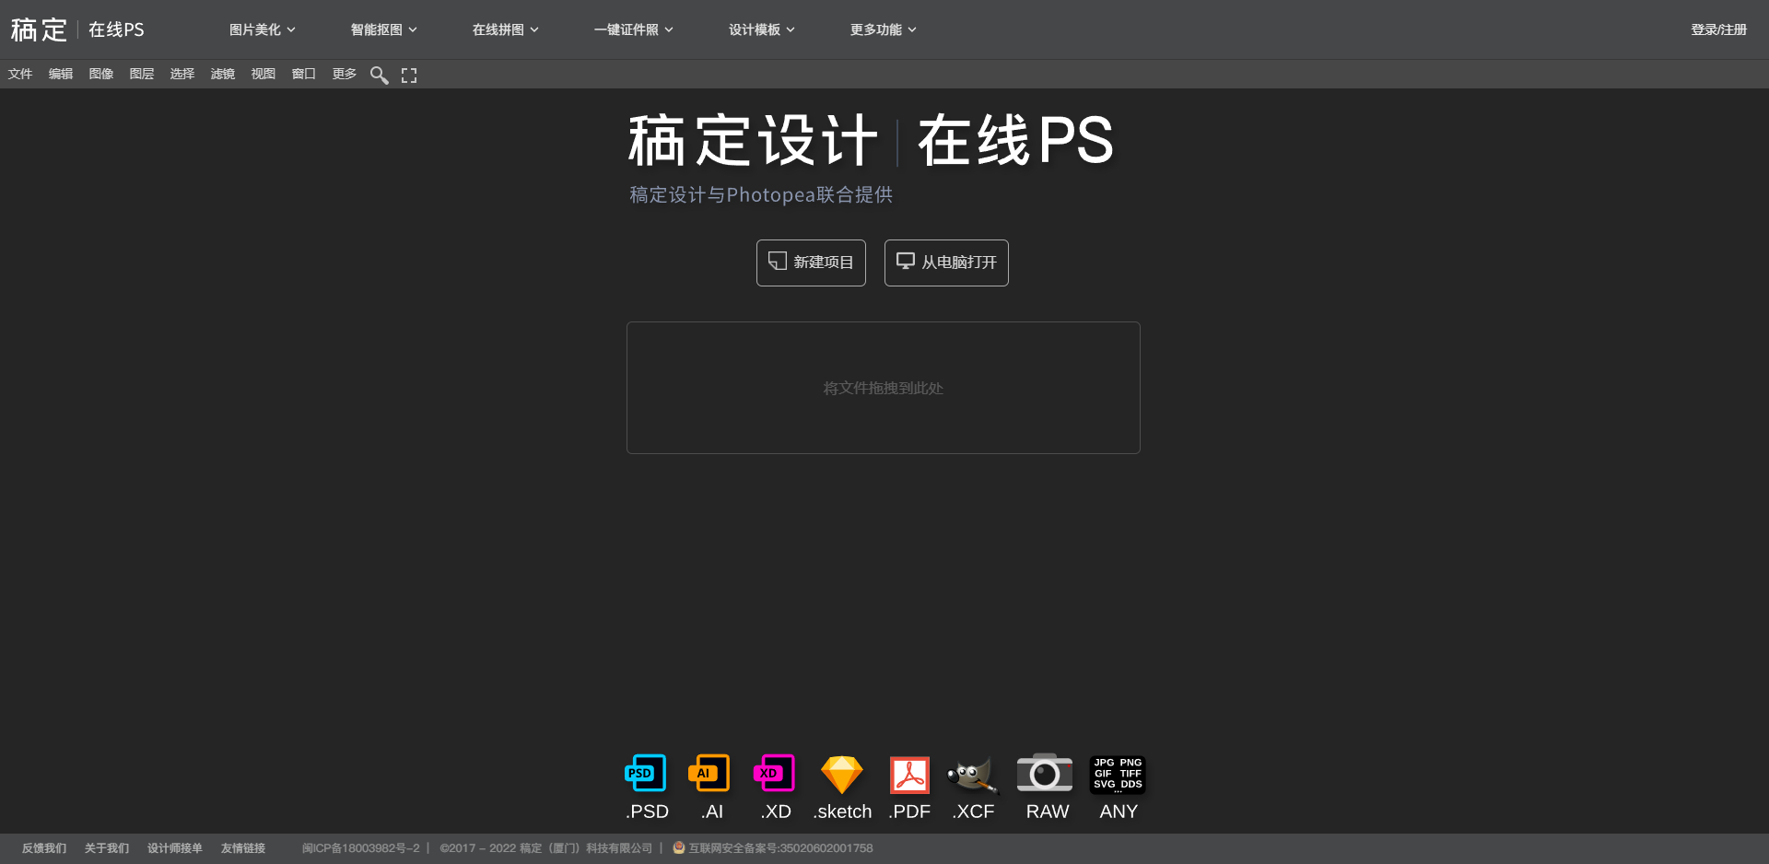Click 登录/注册 link
This screenshot has width=1769, height=864.
[x=1718, y=29]
